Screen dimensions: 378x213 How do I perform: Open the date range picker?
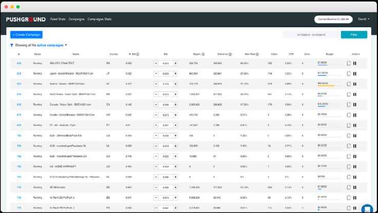311,35
